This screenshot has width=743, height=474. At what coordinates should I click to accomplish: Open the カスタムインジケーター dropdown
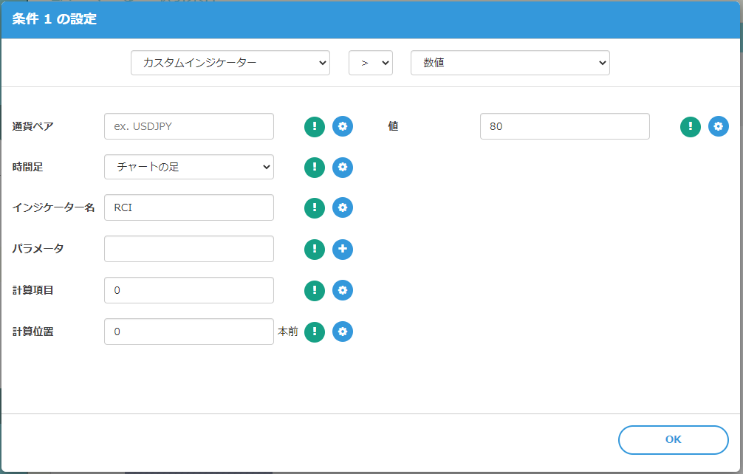click(x=230, y=63)
